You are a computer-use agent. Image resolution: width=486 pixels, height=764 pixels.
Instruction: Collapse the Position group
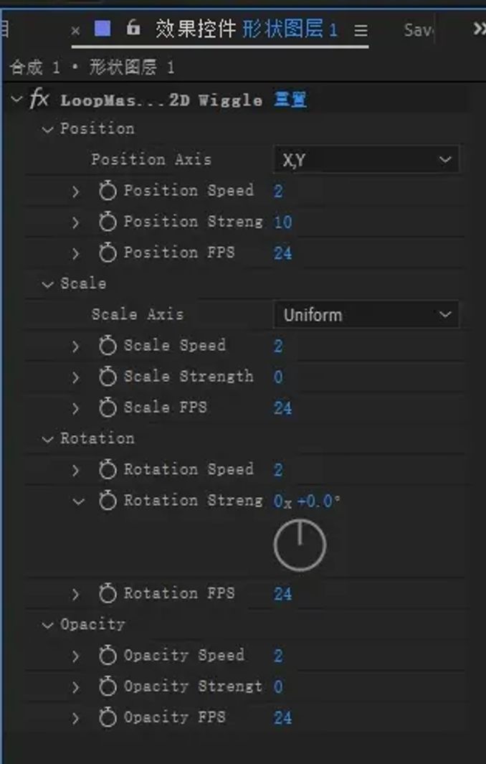pyautogui.click(x=48, y=130)
